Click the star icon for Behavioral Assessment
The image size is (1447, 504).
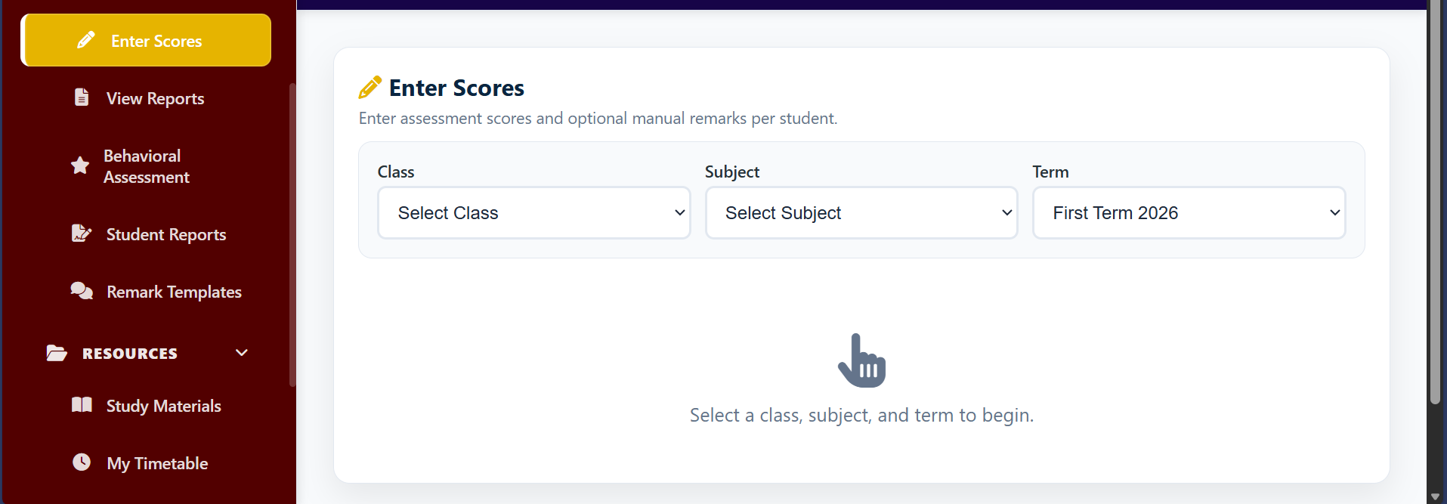(80, 165)
